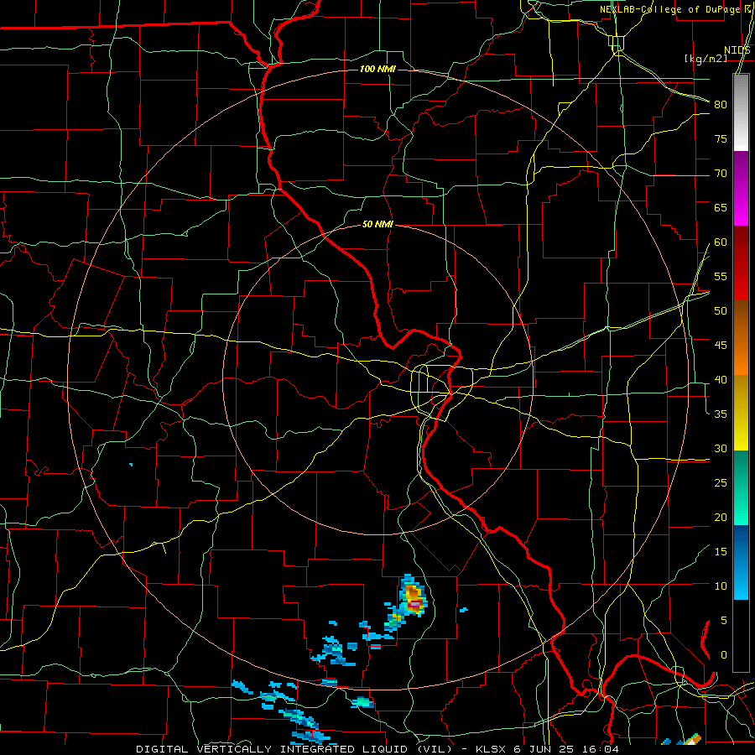The image size is (755, 755).
Task: Select the 80 value on VIL scale
Action: 721,105
